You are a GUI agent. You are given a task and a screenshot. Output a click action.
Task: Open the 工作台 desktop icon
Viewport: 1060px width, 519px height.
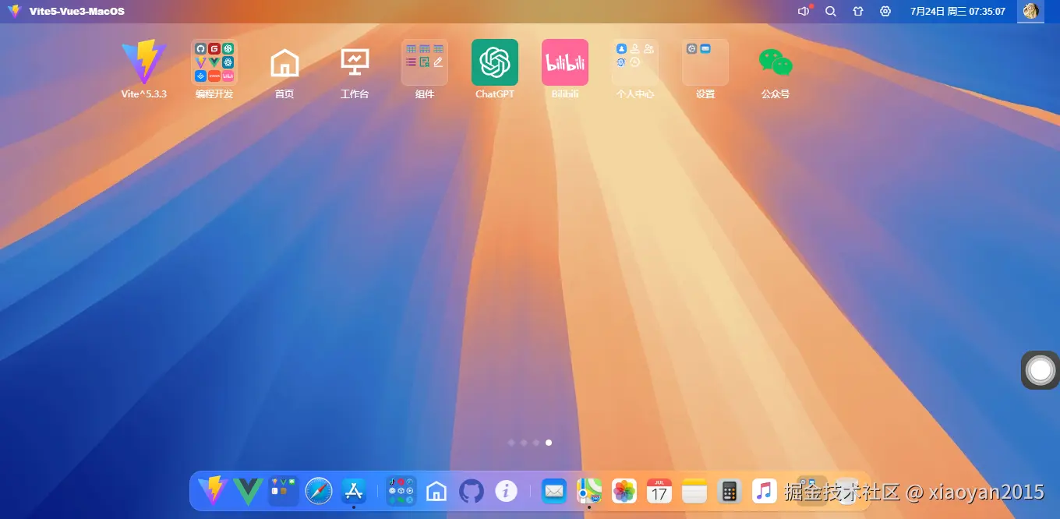tap(354, 62)
